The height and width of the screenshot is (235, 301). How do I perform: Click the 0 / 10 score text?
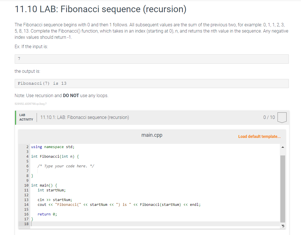[x=269, y=117]
